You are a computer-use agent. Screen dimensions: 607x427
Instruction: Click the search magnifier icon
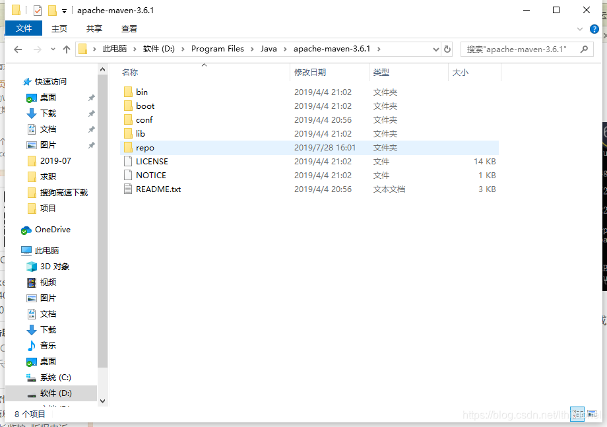584,49
